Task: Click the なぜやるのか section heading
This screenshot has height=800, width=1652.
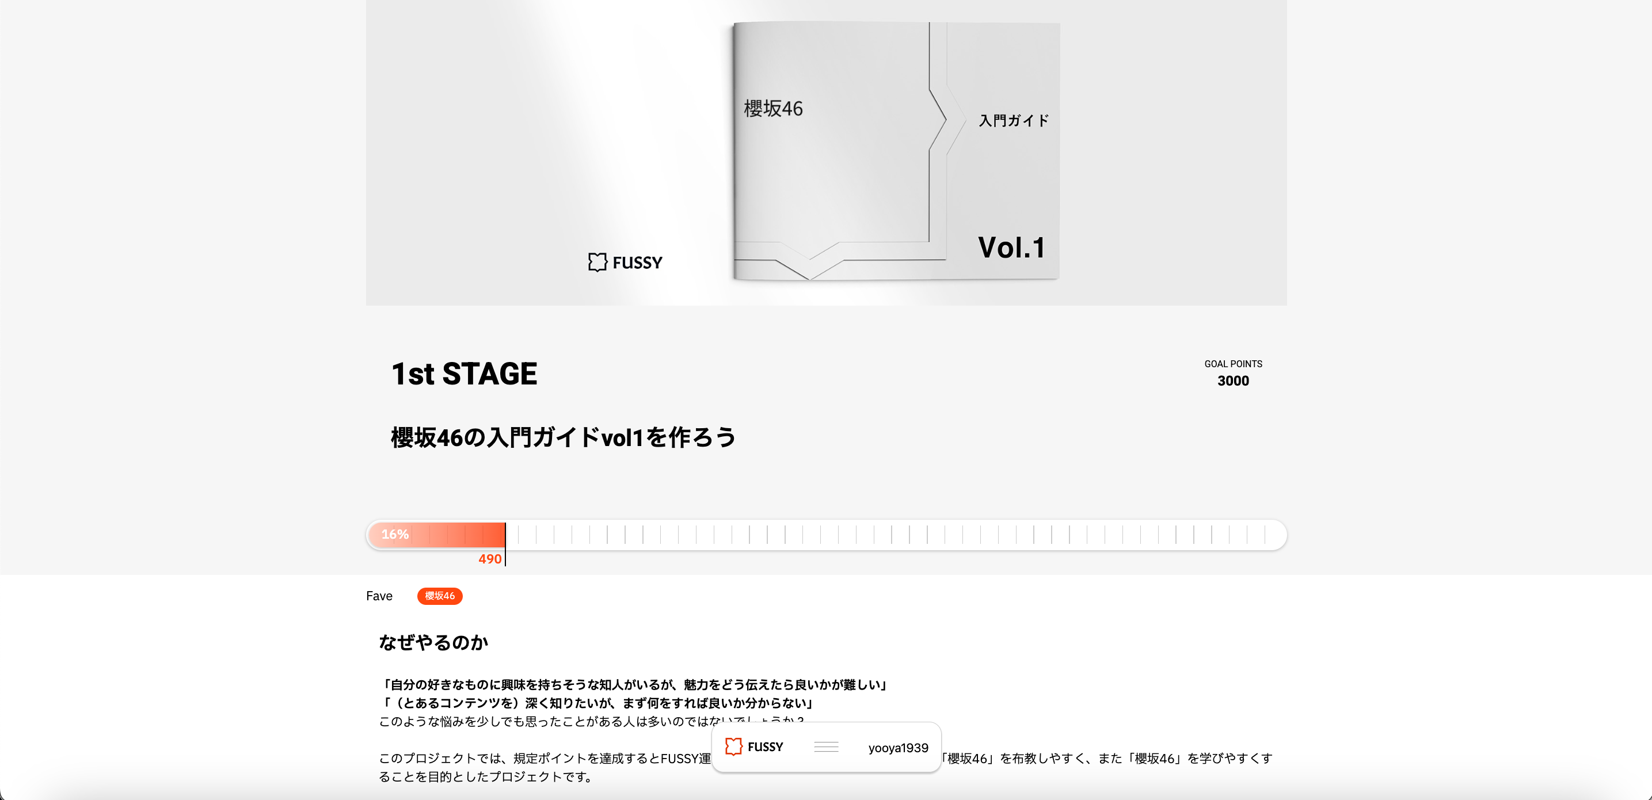Action: click(433, 642)
